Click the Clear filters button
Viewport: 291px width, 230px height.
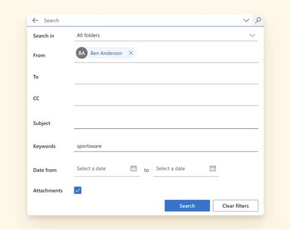click(236, 205)
